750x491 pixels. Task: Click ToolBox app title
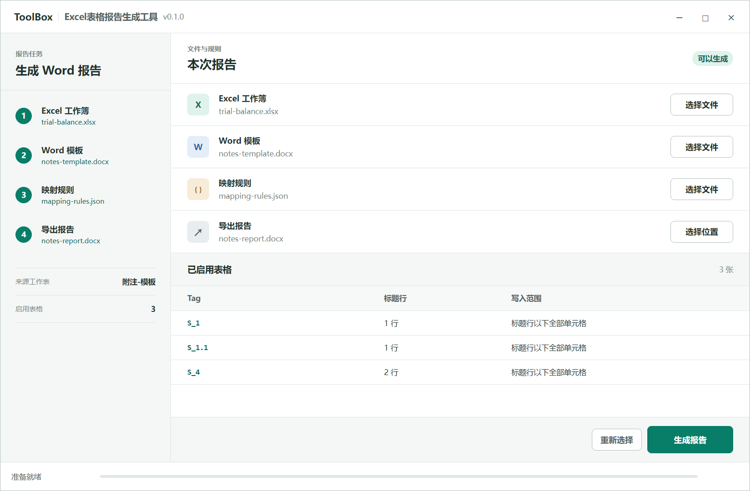33,17
